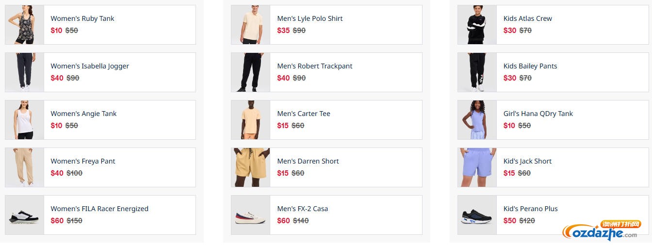Open the Women's Isabella Jogger product link
Image resolution: width=652 pixels, height=247 pixels.
(x=90, y=66)
